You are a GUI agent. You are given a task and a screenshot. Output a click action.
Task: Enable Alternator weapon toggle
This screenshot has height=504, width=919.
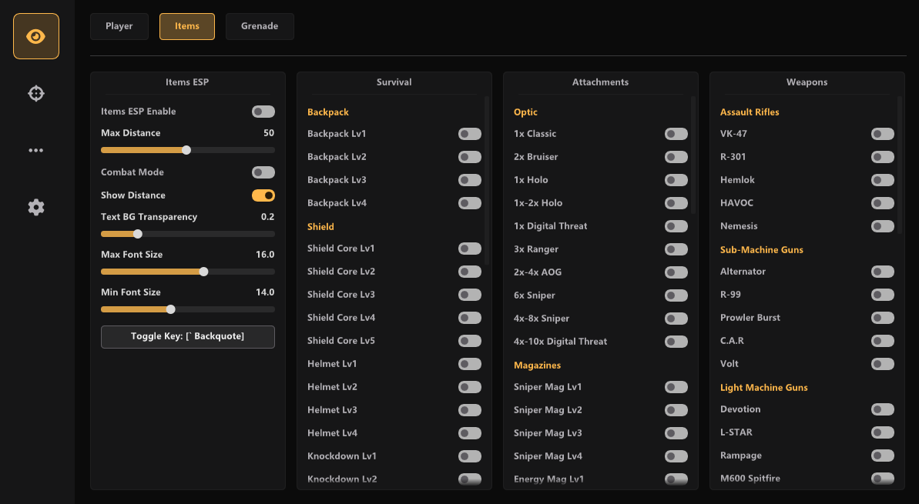(882, 272)
